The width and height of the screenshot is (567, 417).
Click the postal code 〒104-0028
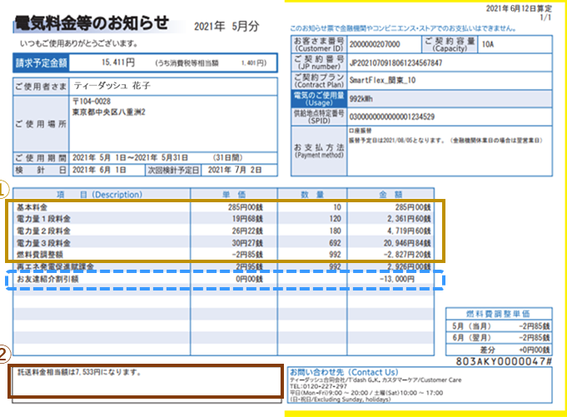point(92,102)
